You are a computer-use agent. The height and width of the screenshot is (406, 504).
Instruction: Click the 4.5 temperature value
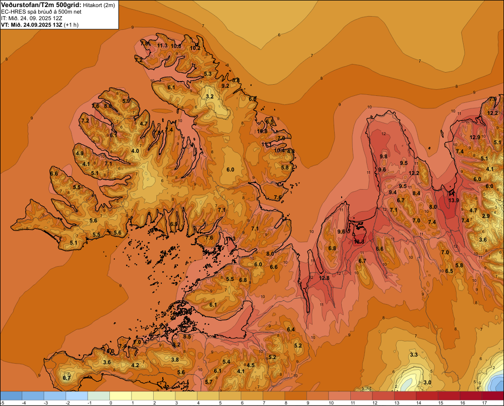point(250,365)
